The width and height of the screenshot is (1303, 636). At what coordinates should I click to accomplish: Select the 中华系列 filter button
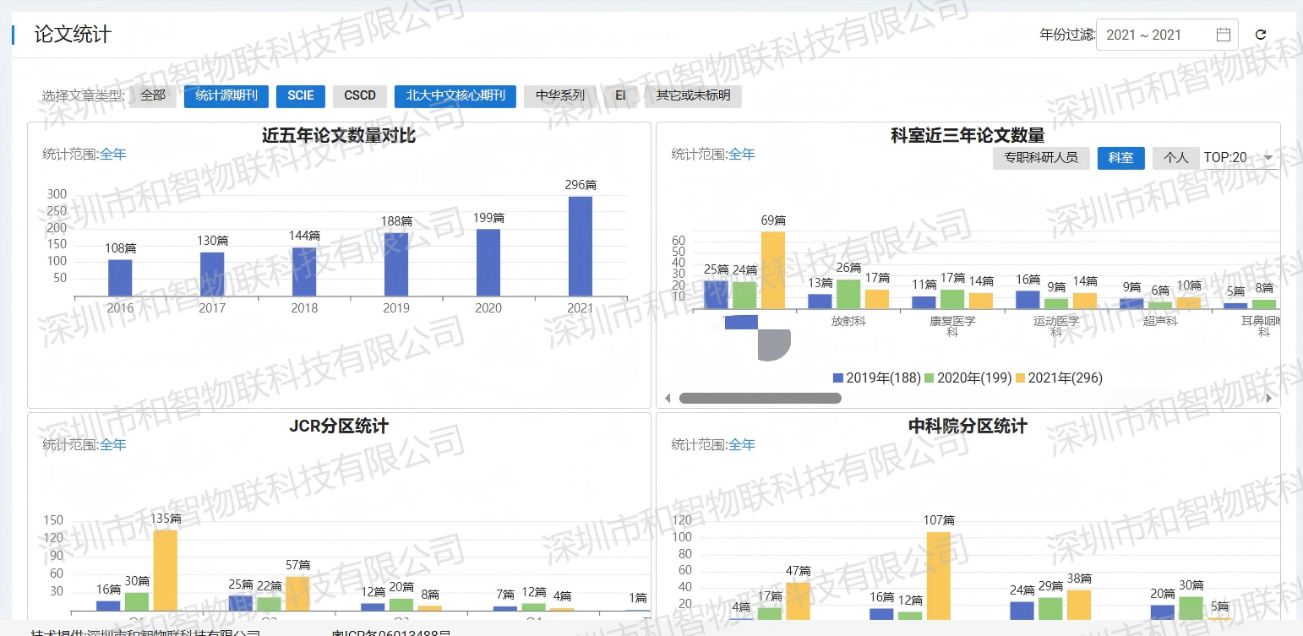pos(560,96)
